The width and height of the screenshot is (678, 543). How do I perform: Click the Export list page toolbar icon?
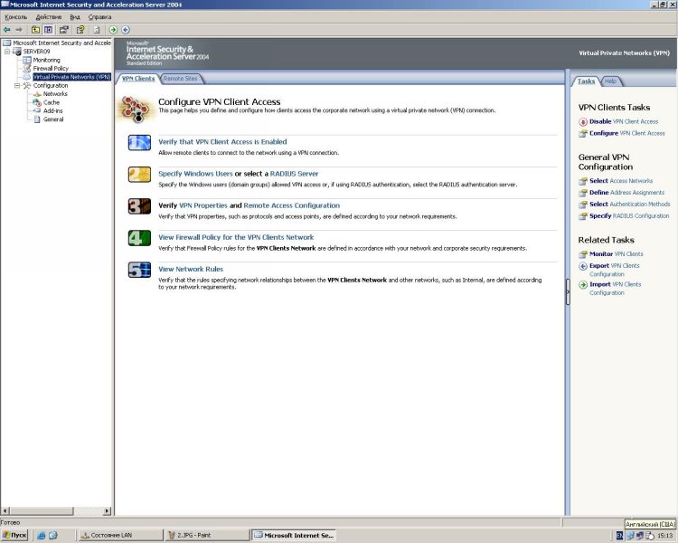coord(97,30)
